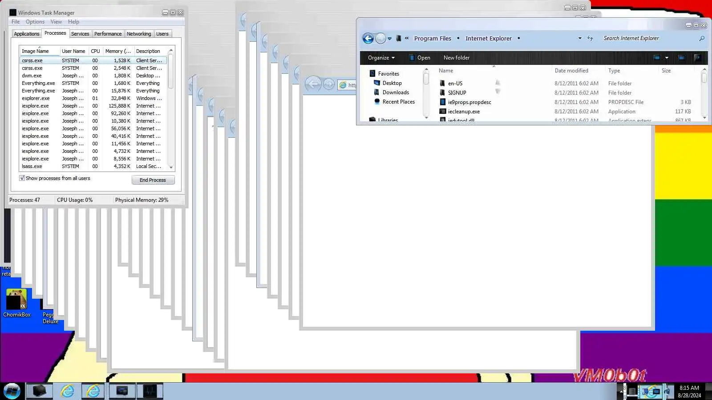
Task: Navigate to Program Files in the breadcrumb
Action: [433, 38]
